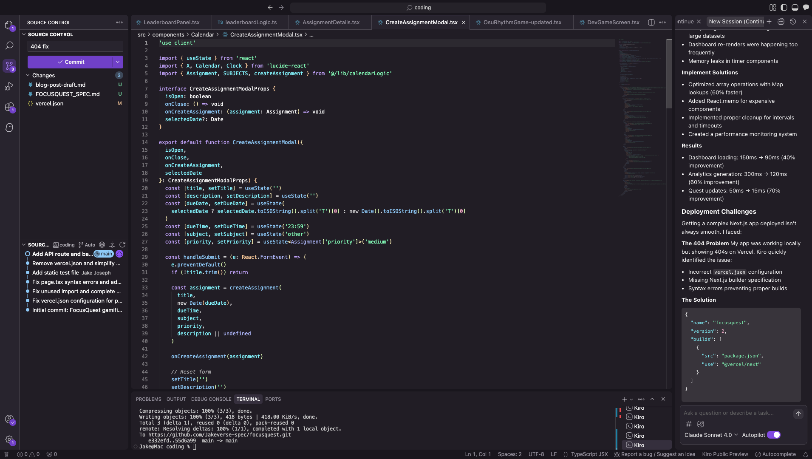
Task: Open the Search view in the activity bar
Action: 9,45
